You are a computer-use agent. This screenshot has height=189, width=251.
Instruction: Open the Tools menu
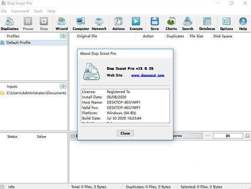click(x=38, y=11)
